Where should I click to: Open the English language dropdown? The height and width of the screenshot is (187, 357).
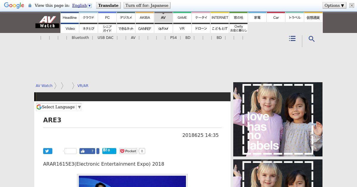(x=82, y=5)
